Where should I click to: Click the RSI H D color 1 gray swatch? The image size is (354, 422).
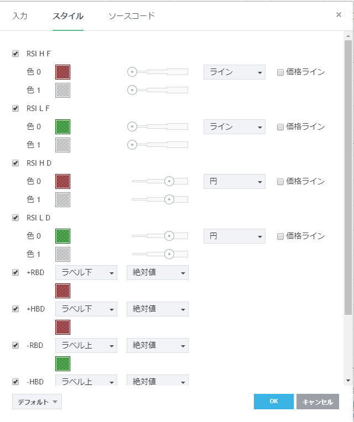click(x=63, y=199)
